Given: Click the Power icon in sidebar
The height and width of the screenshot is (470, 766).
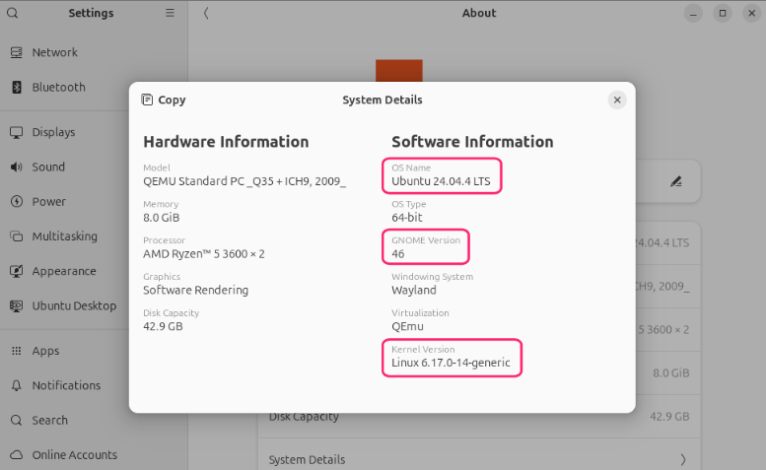Looking at the screenshot, I should pos(16,202).
